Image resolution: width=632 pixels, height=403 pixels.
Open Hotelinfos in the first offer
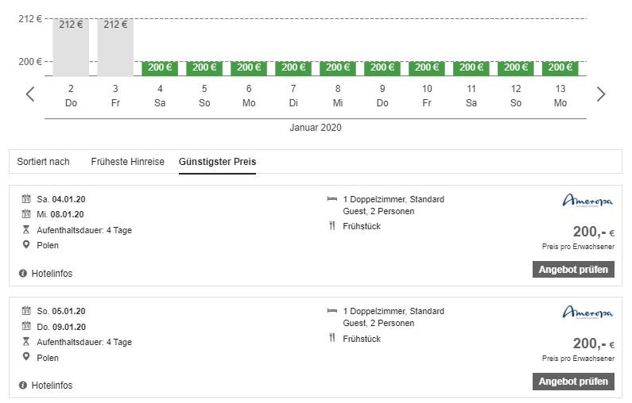coord(52,274)
